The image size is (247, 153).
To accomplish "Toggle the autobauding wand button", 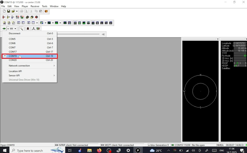I will pyautogui.click(x=21, y=28).
